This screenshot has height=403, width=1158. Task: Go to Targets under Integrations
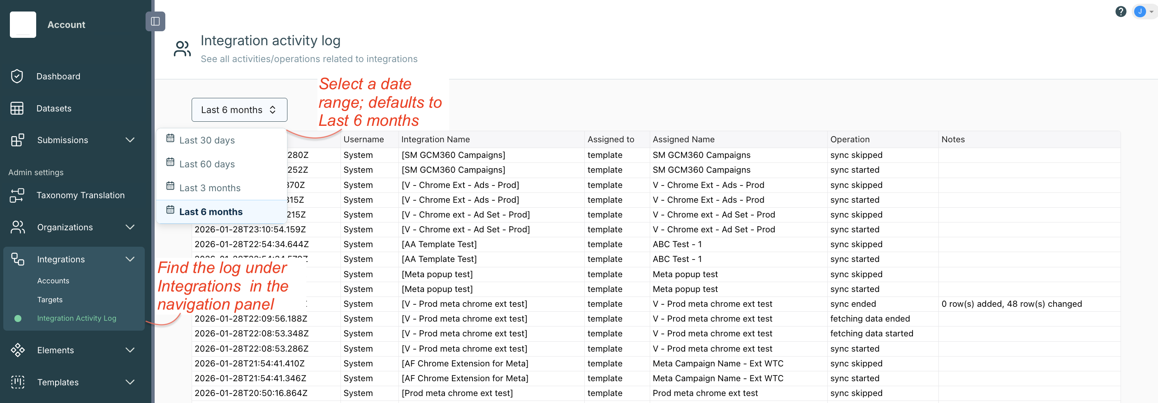click(50, 299)
